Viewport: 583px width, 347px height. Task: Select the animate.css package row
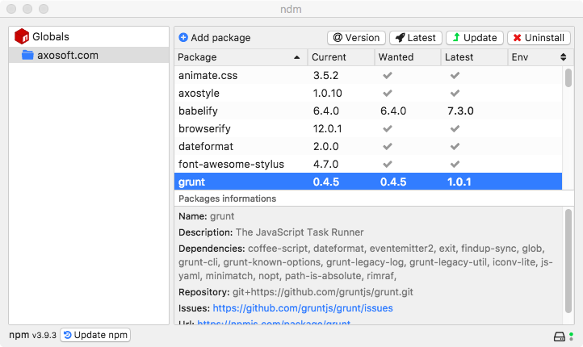pos(368,75)
